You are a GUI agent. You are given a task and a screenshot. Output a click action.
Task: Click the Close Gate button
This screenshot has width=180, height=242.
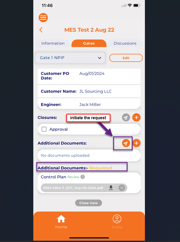coord(89,203)
